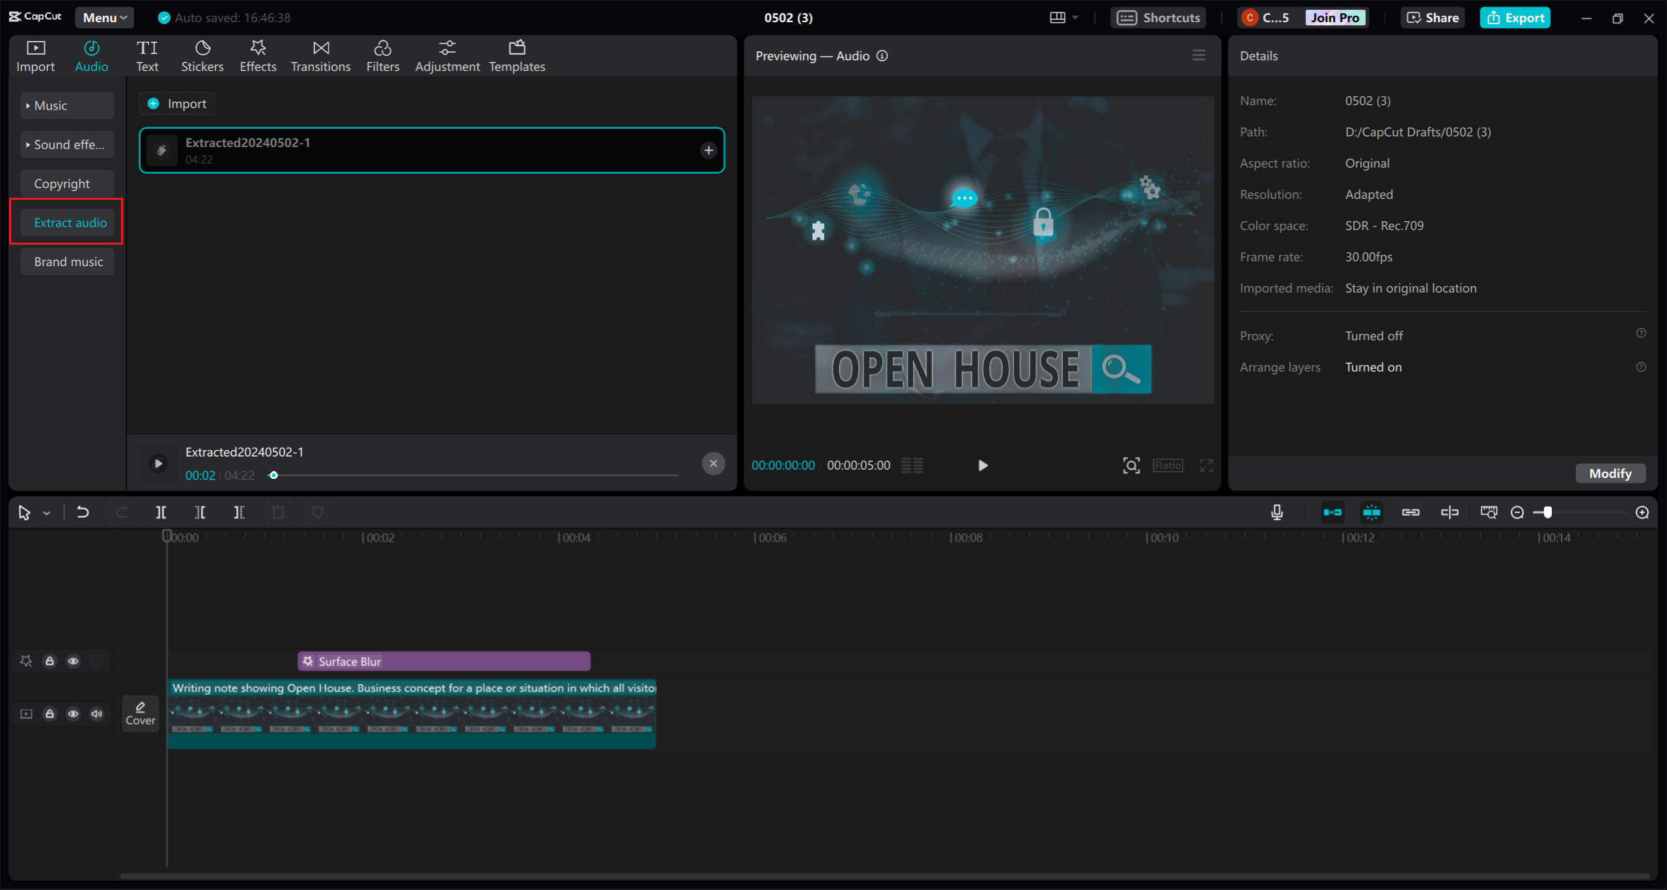Open the Menu at the top left

tap(104, 18)
